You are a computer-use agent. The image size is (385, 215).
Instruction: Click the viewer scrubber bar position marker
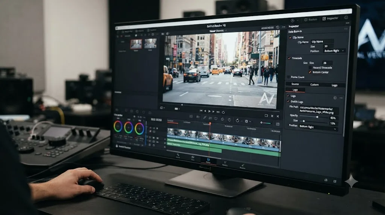[182, 105]
